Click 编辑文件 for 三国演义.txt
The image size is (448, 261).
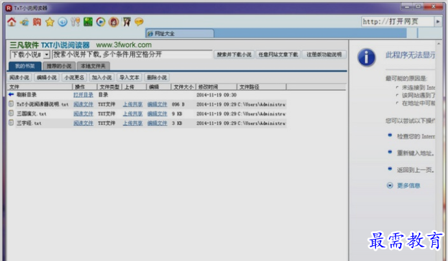pos(157,113)
